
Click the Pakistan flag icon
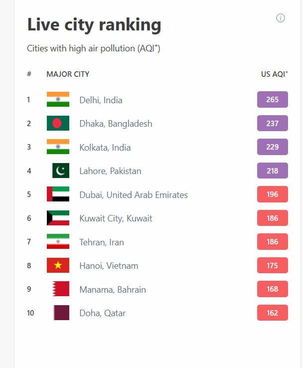tap(61, 171)
